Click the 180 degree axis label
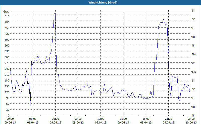 click(7, 80)
